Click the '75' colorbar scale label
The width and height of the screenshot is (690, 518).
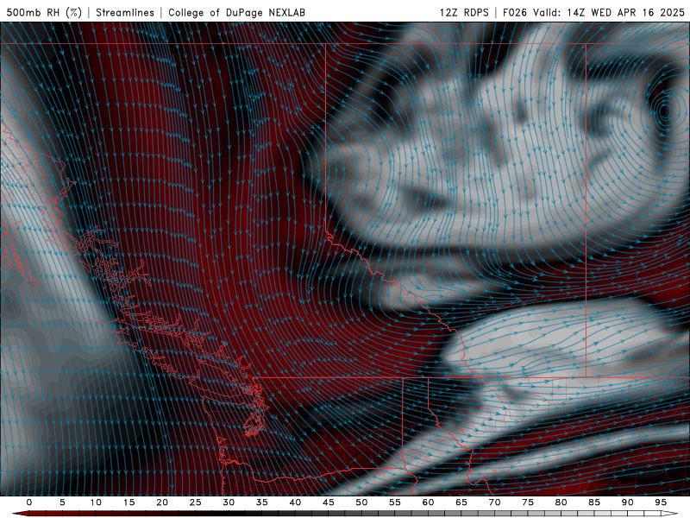point(528,502)
